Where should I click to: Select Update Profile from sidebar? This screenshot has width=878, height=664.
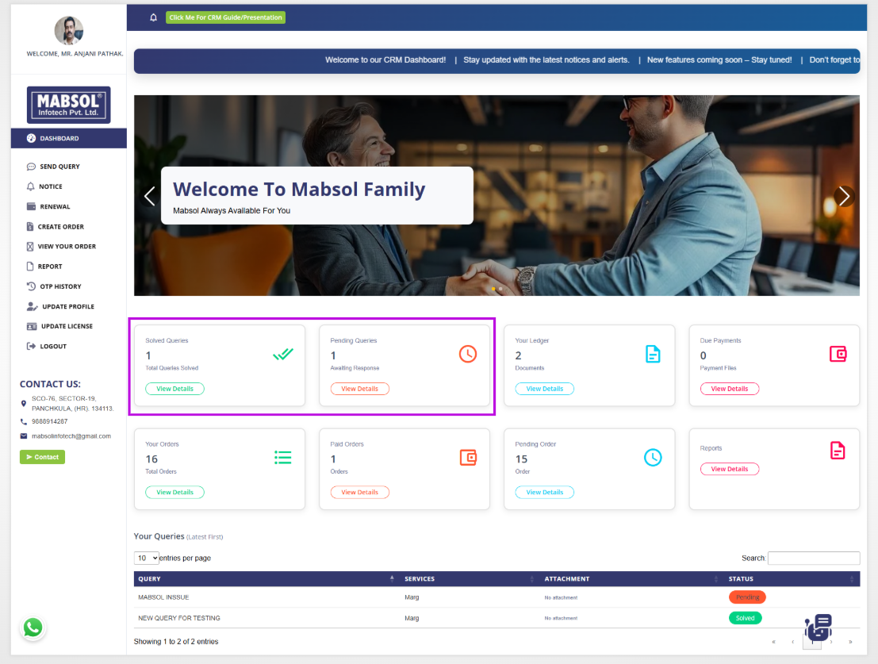point(67,306)
